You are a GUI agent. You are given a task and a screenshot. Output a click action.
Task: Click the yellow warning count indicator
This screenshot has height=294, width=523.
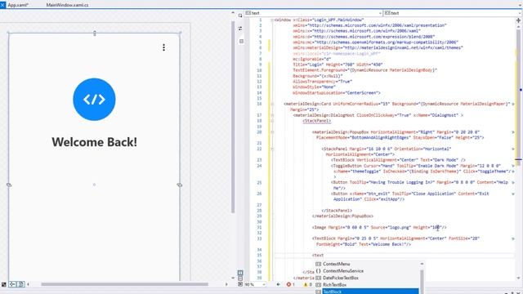coord(307,285)
